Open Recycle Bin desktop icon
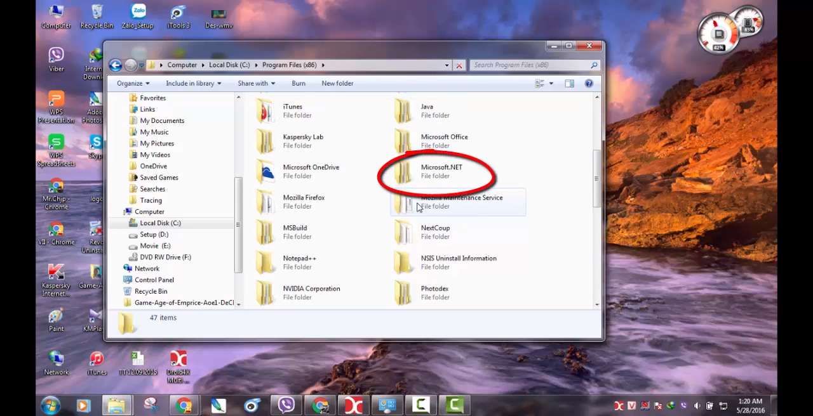 click(97, 17)
